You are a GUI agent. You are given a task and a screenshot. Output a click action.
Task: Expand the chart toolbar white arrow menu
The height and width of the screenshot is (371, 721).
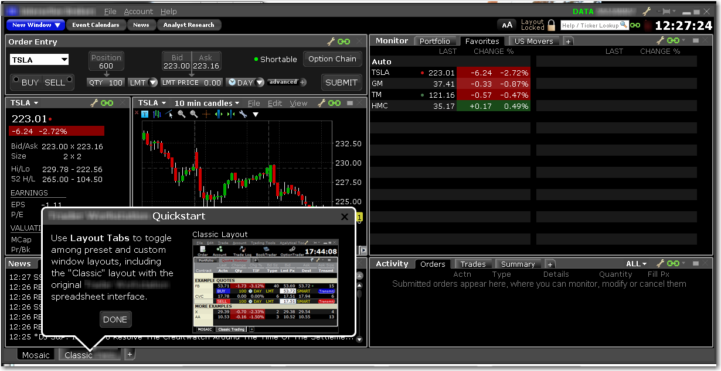tap(256, 115)
